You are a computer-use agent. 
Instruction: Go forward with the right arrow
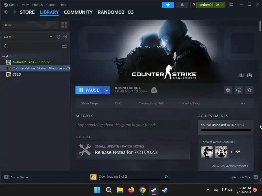pos(14,12)
